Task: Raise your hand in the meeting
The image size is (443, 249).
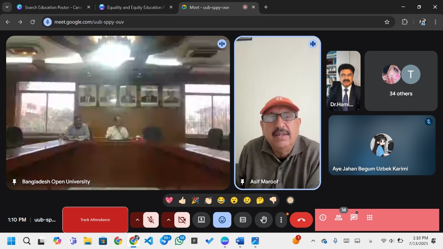Action: (x=264, y=220)
